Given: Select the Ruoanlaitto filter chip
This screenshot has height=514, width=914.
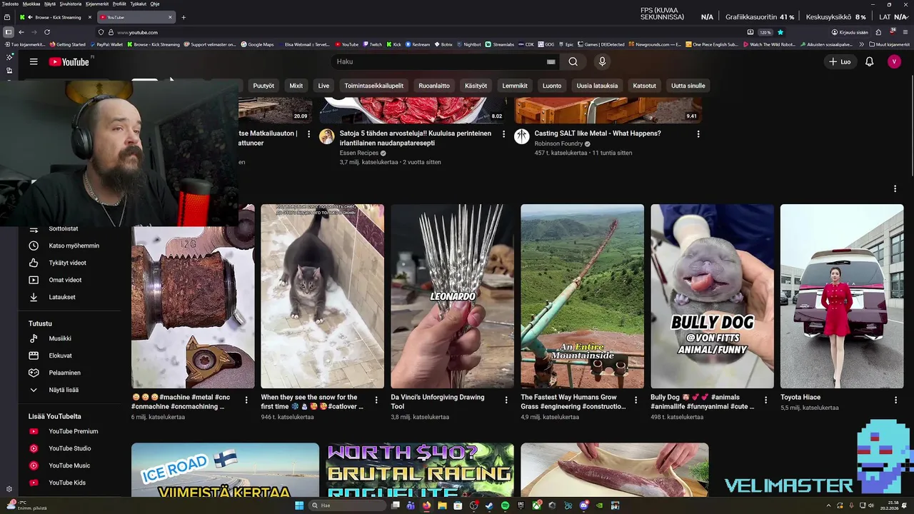Looking at the screenshot, I should (434, 86).
